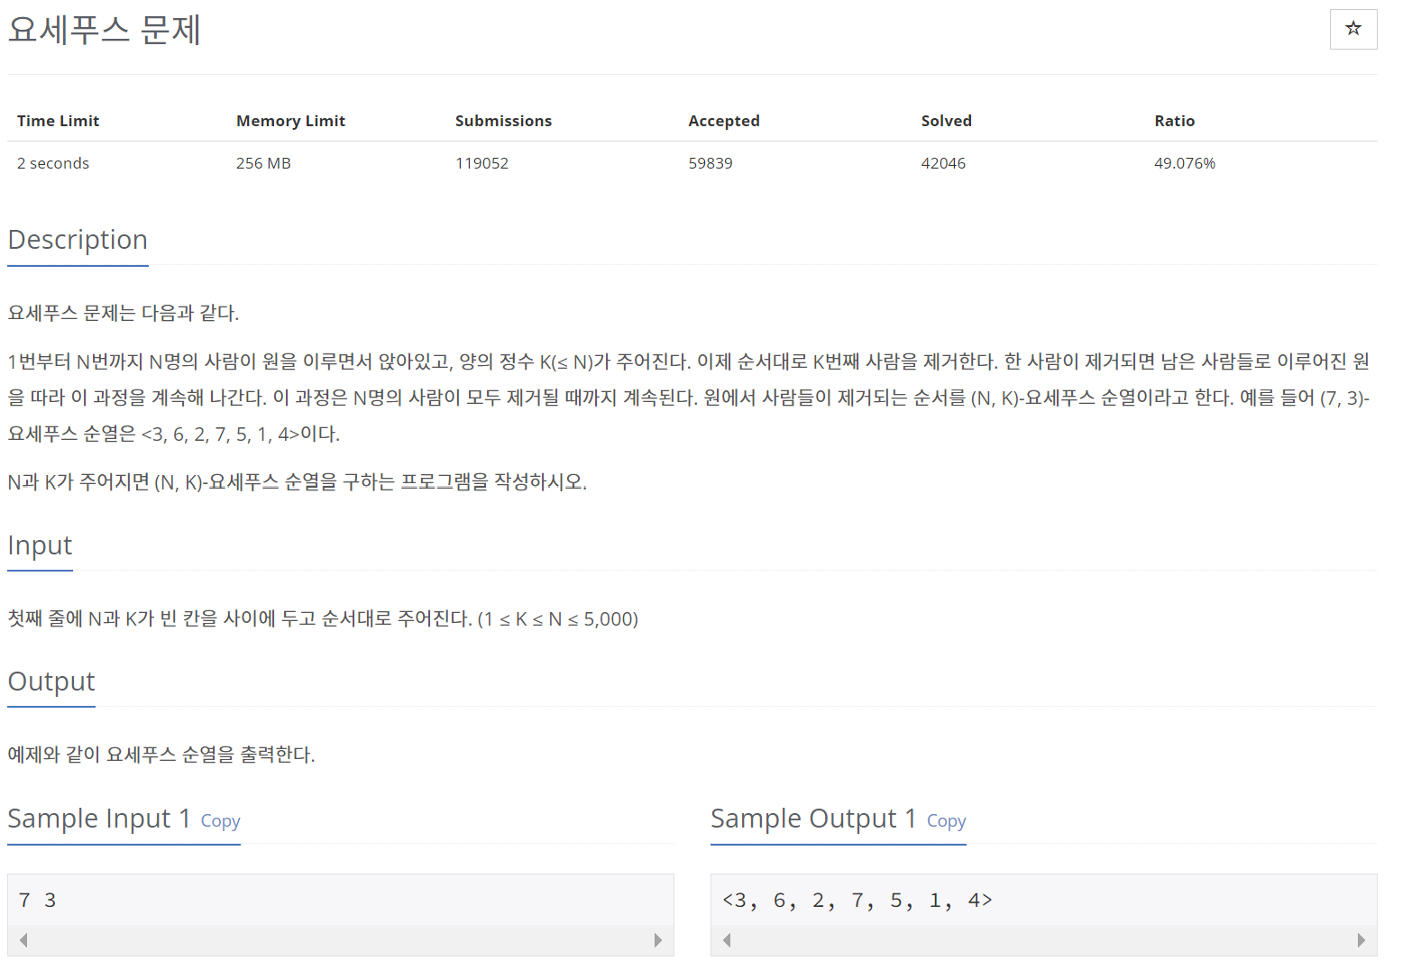Click the Ratio column header
The height and width of the screenshot is (970, 1421).
click(1174, 121)
